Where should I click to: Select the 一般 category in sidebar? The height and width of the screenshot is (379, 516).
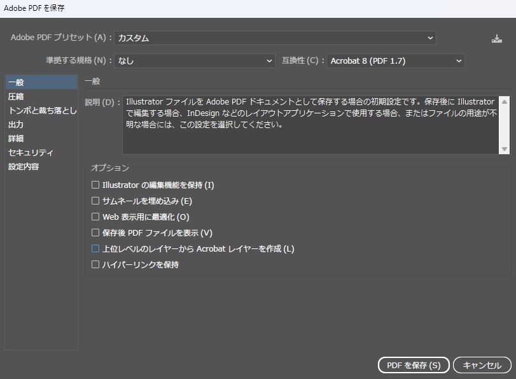point(41,82)
